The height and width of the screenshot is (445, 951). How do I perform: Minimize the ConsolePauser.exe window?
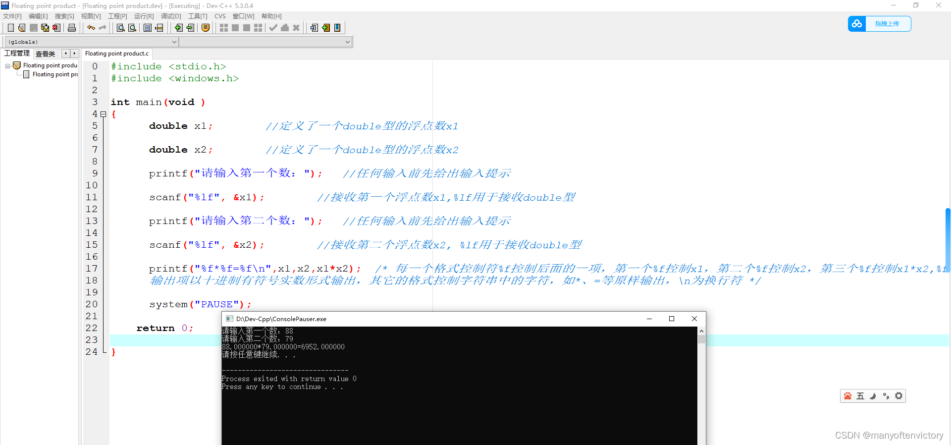[649, 319]
